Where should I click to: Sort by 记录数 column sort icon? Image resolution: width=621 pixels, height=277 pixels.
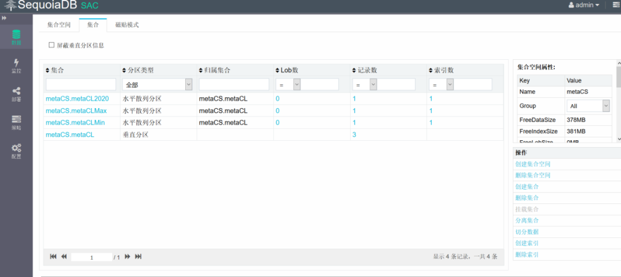(354, 71)
